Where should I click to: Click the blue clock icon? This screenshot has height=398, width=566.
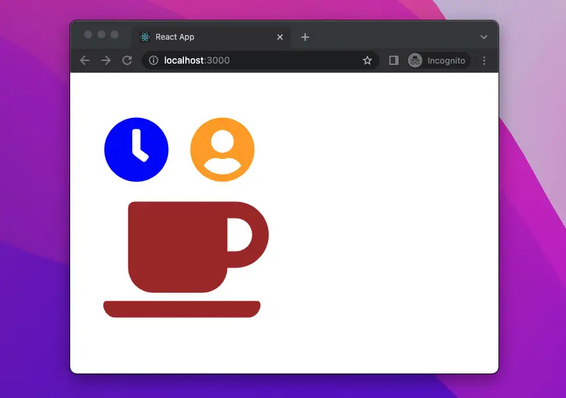click(x=136, y=150)
